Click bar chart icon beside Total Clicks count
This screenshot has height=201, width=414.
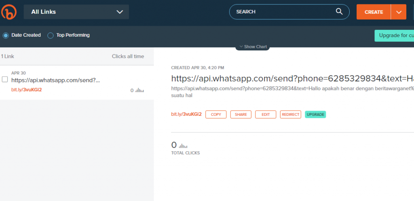pos(183,146)
